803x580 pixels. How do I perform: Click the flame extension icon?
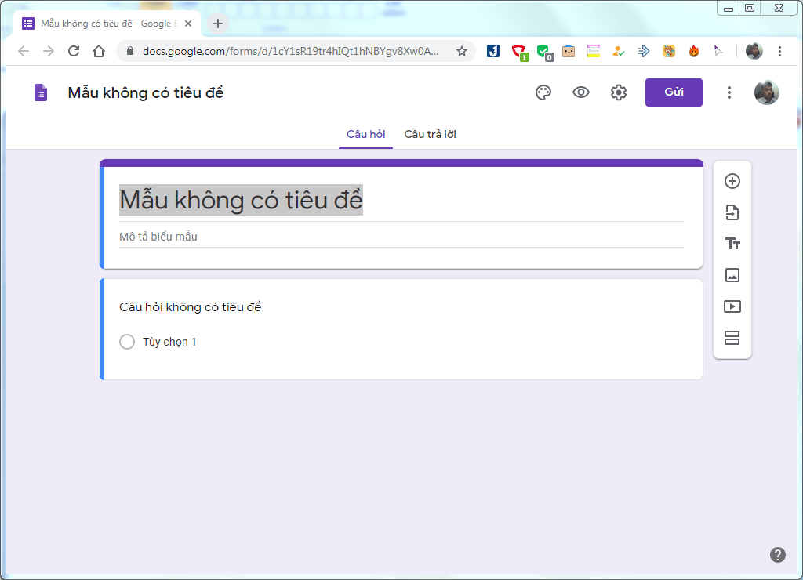pos(693,51)
